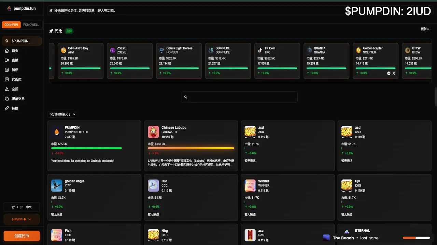437x245 pixels.
Task: Go to the 空投 menu item
Action: 15,89
